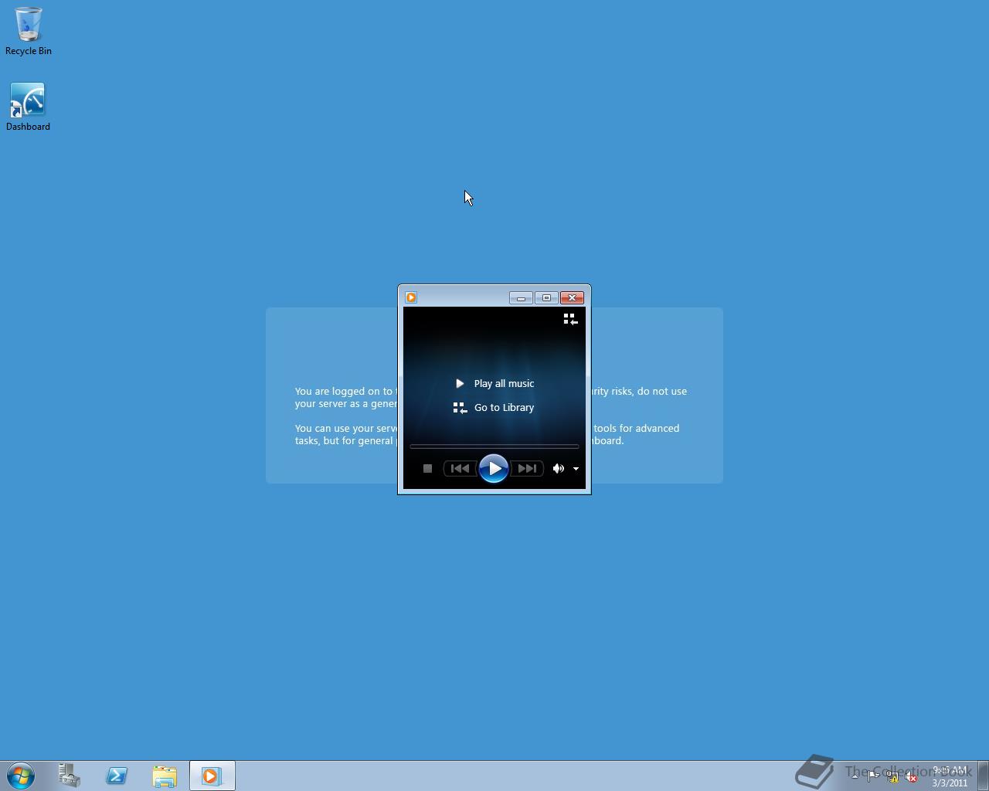Switch to Library icon at player top-right

pos(570,319)
